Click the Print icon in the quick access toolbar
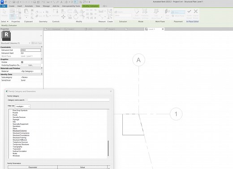The height and width of the screenshot is (169, 233). [x=35, y=2]
